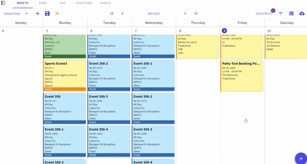
Task: Select the DevCon, LLC concert event
Action: [x=65, y=47]
